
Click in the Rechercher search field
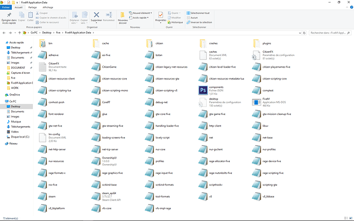pos(330,33)
